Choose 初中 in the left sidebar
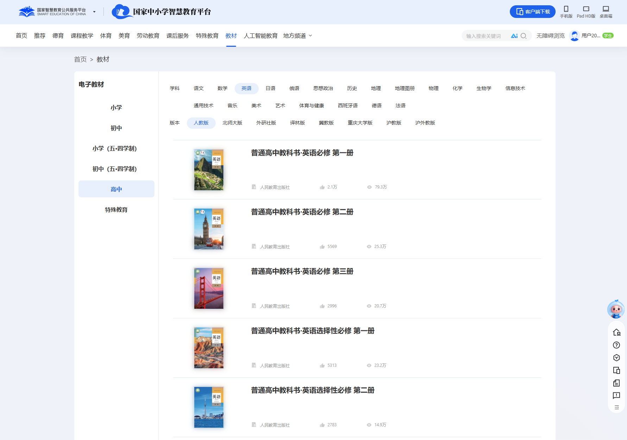This screenshot has width=627, height=440. click(x=116, y=128)
